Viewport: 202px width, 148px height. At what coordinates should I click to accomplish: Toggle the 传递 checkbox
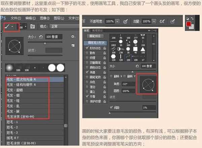[87, 72]
